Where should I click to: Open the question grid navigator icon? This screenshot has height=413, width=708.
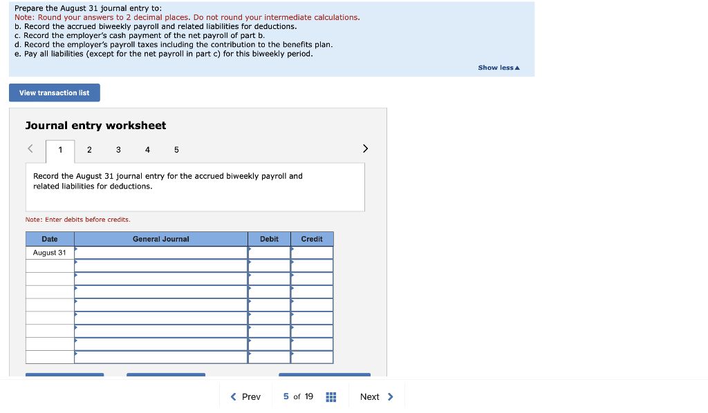pyautogui.click(x=331, y=396)
